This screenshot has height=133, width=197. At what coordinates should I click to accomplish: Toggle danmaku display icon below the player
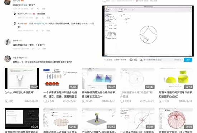131,60
